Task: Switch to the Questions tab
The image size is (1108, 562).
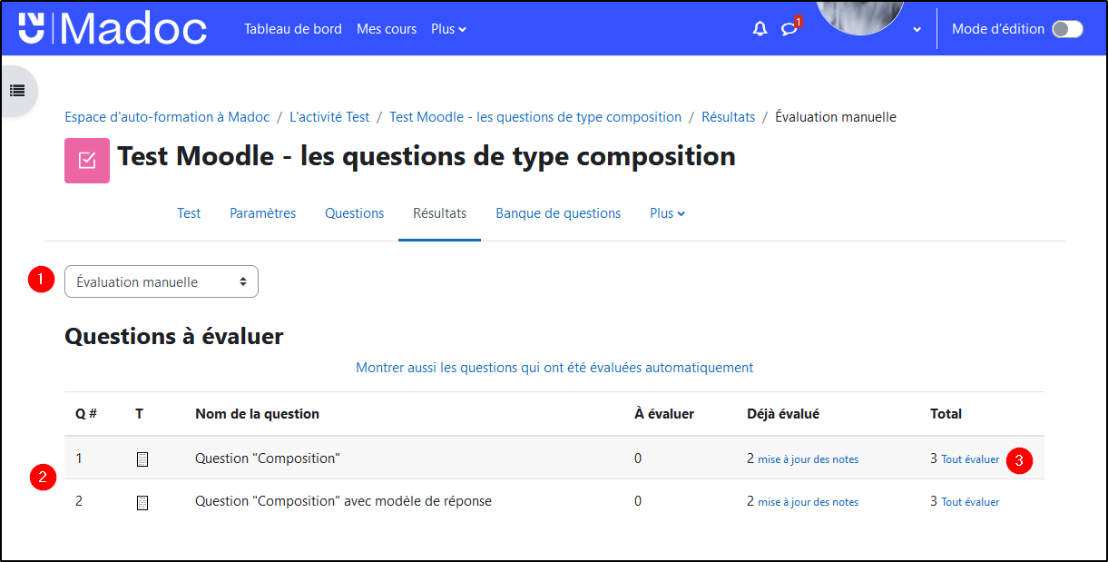Action: point(354,213)
